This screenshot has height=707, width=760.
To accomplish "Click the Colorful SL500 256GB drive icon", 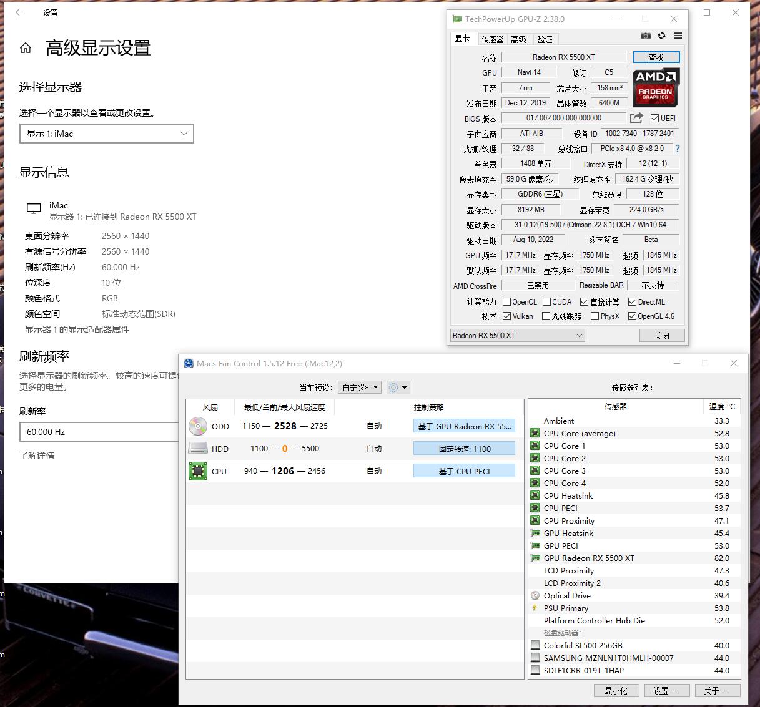I will [x=535, y=645].
